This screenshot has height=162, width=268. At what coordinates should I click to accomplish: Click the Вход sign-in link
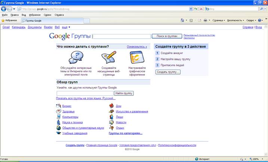[x=258, y=27]
